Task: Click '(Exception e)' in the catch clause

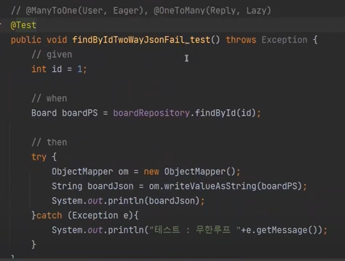Action: [x=100, y=216]
